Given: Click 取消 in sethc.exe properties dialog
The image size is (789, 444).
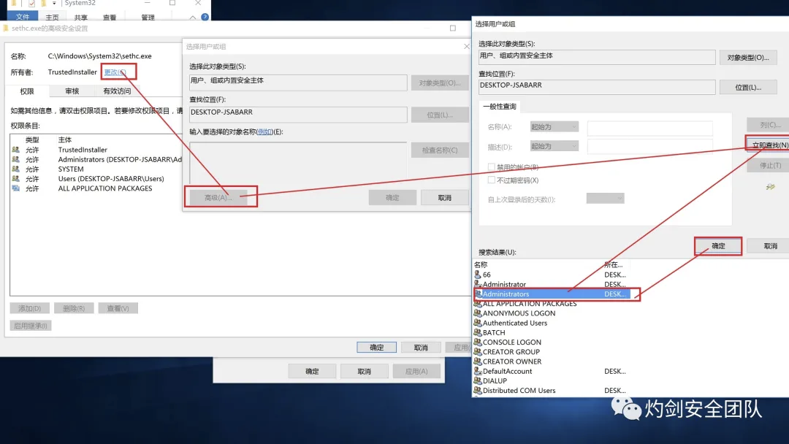Looking at the screenshot, I should click(364, 372).
